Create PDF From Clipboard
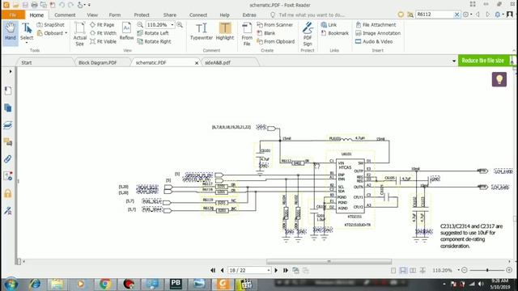The image size is (518, 291). click(276, 41)
